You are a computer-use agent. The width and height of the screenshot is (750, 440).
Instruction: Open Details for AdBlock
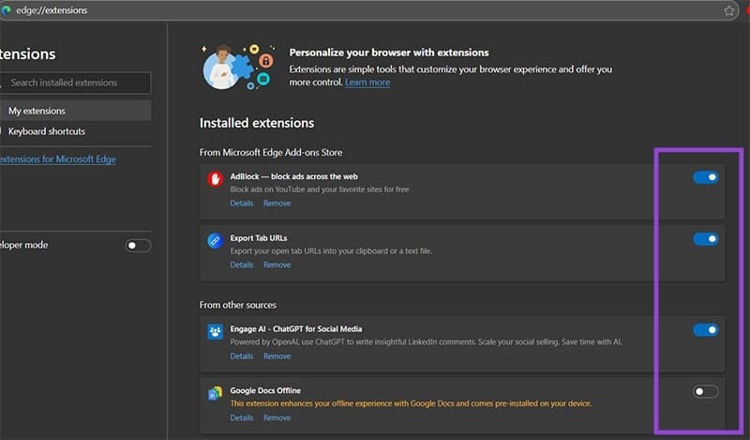point(242,203)
